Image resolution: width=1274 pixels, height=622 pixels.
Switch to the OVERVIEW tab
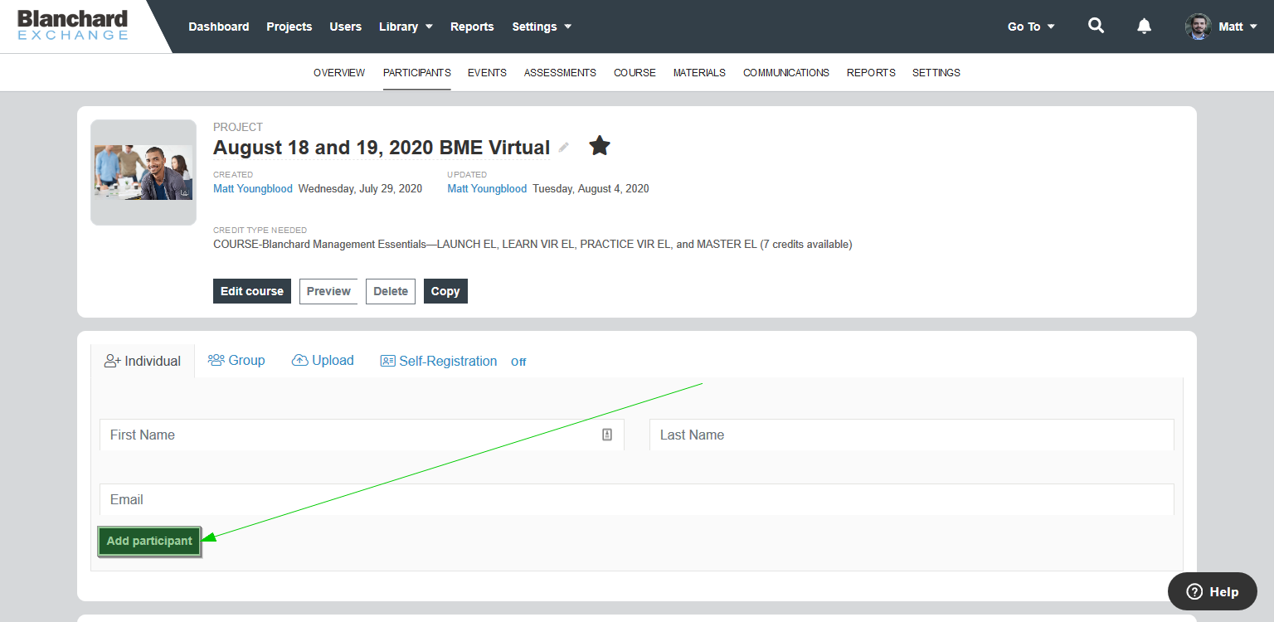coord(339,73)
